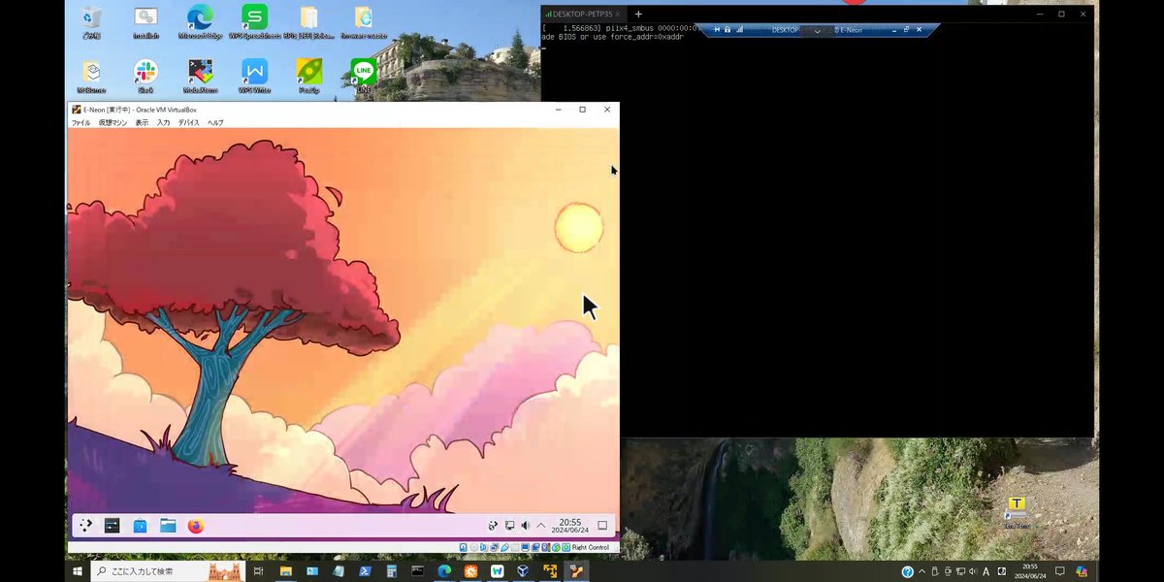Screen dimensions: 1164x582
Task: Click the signal strength icon on connection bar
Action: pos(739,30)
